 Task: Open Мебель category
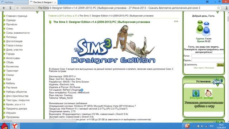[x=10, y=83]
